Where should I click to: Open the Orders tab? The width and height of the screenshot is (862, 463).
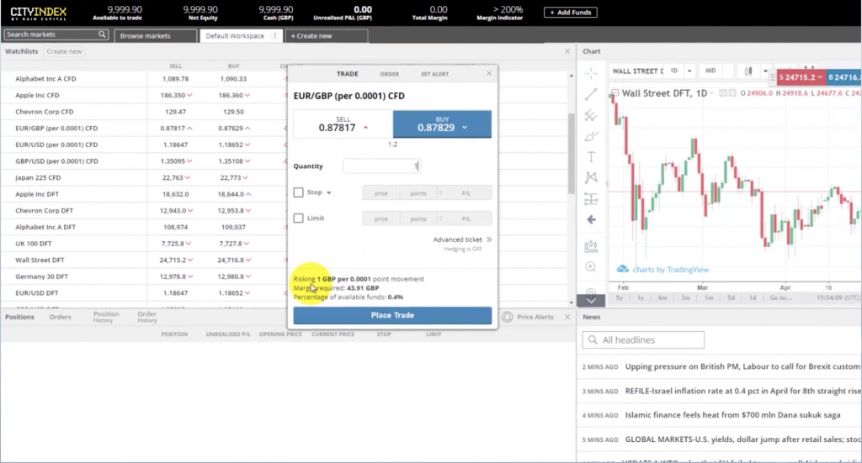point(60,317)
